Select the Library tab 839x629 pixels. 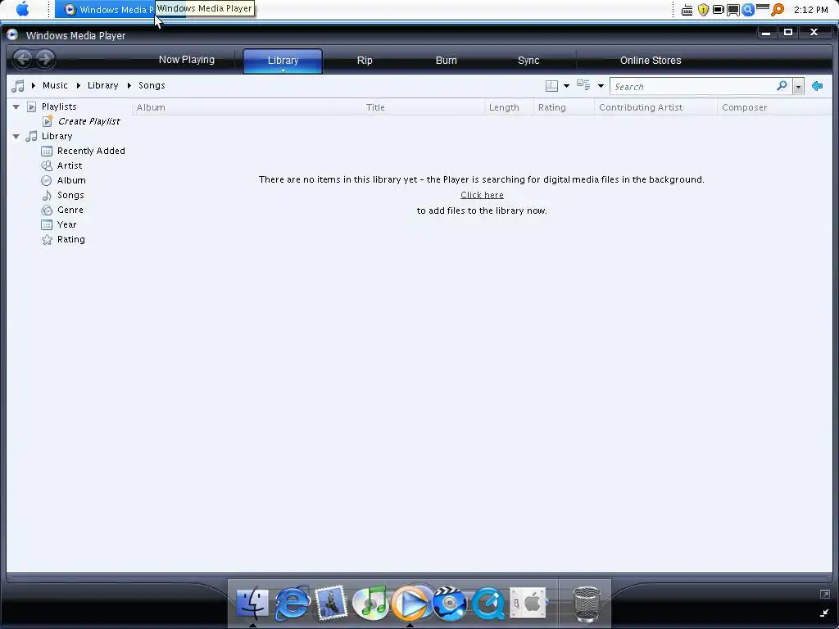tap(283, 61)
